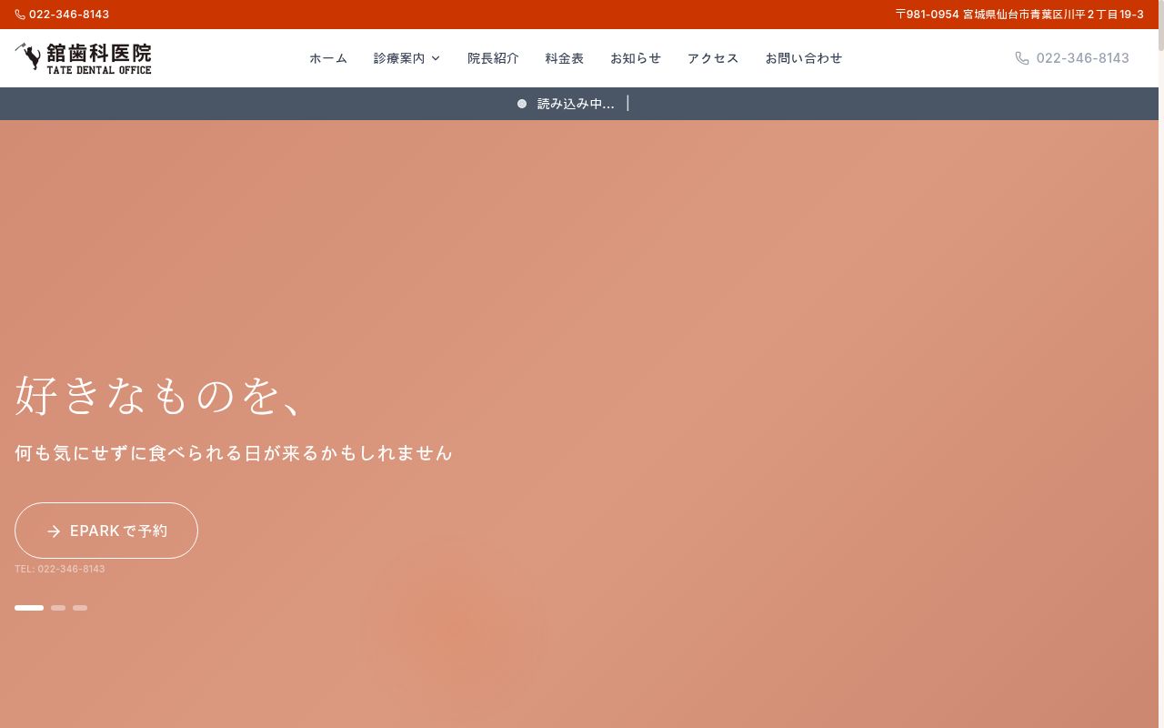1164x728 pixels.
Task: Click the page vertical scrollbar thumb
Action: [1161, 25]
